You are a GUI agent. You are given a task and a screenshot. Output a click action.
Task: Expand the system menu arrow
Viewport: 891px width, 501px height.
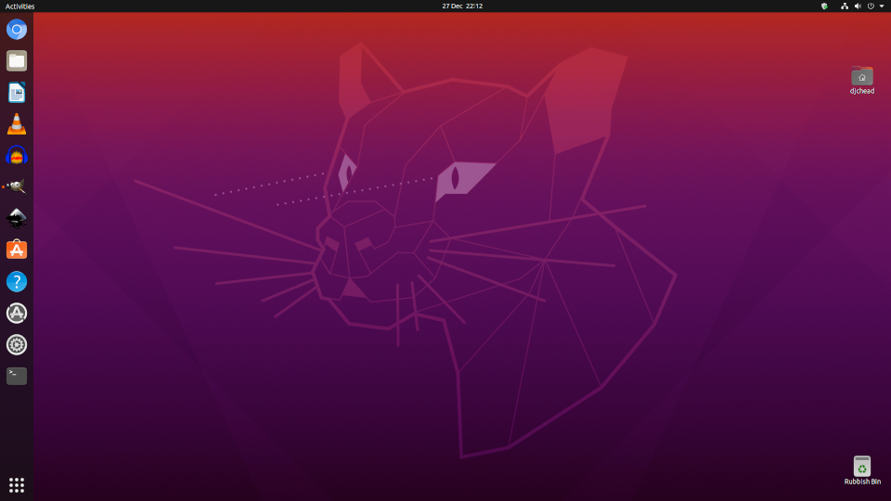click(x=882, y=6)
